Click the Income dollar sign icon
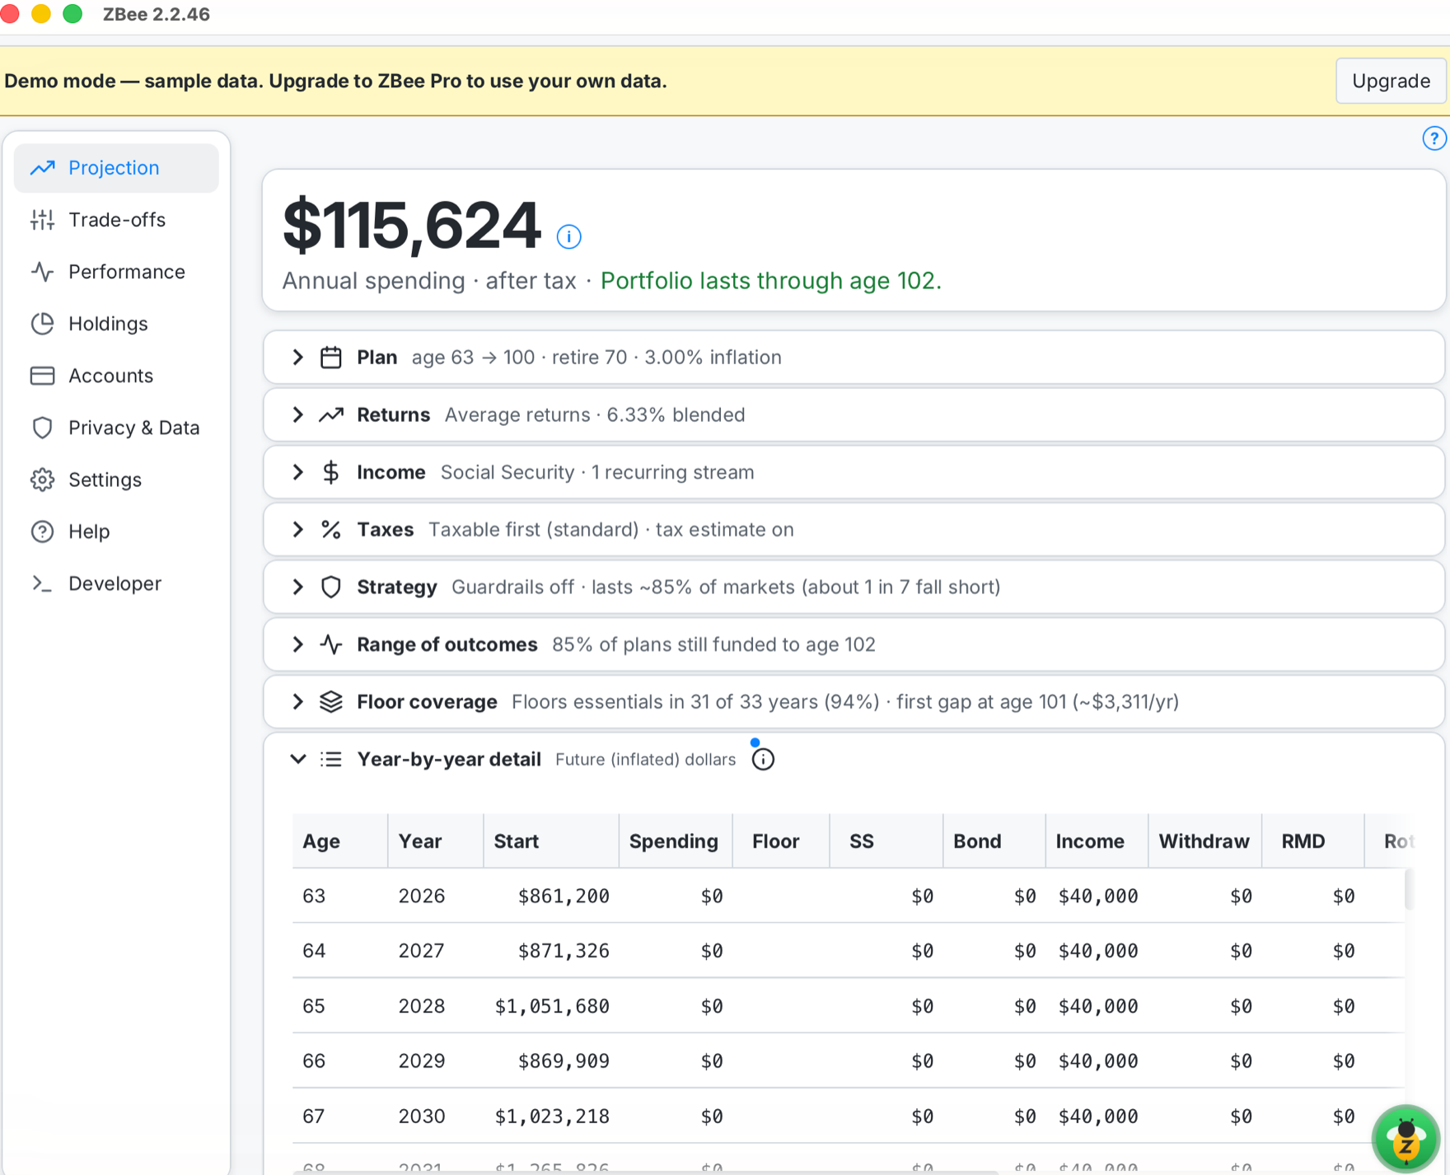 click(331, 472)
